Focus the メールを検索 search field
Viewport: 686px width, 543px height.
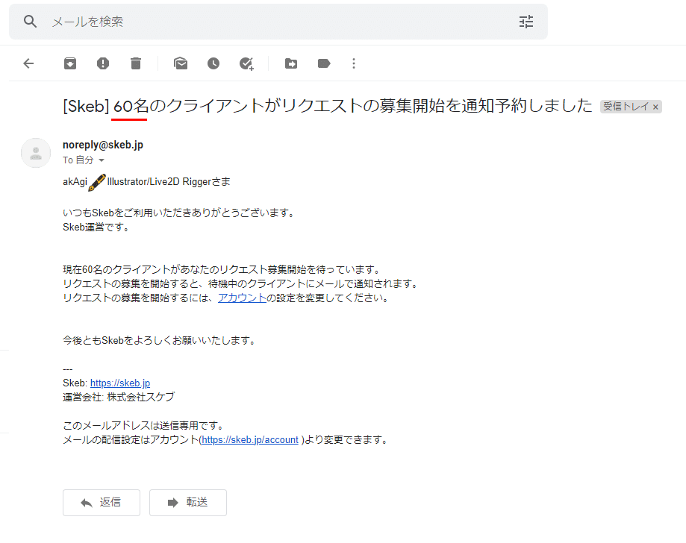(278, 22)
